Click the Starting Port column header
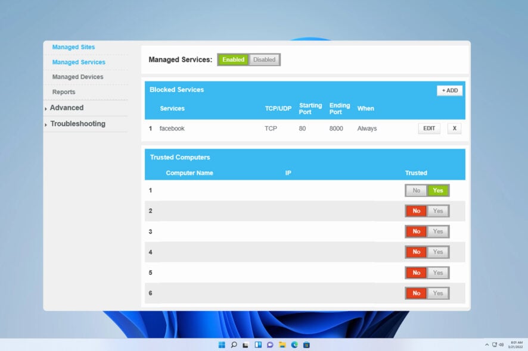This screenshot has height=351, width=528. tap(310, 109)
